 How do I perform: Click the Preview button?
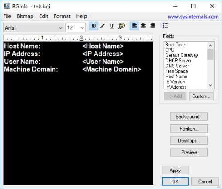pos(189,152)
